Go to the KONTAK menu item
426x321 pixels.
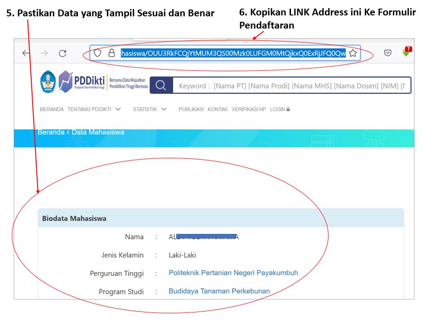coord(218,109)
